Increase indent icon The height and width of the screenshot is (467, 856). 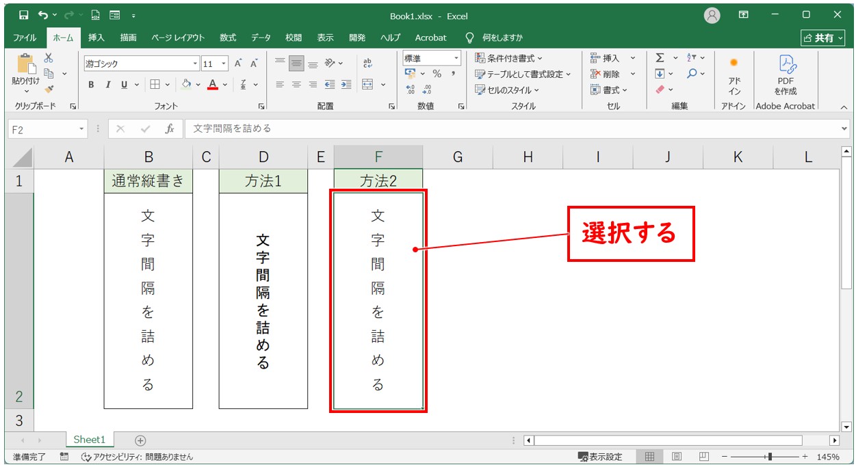pyautogui.click(x=346, y=85)
